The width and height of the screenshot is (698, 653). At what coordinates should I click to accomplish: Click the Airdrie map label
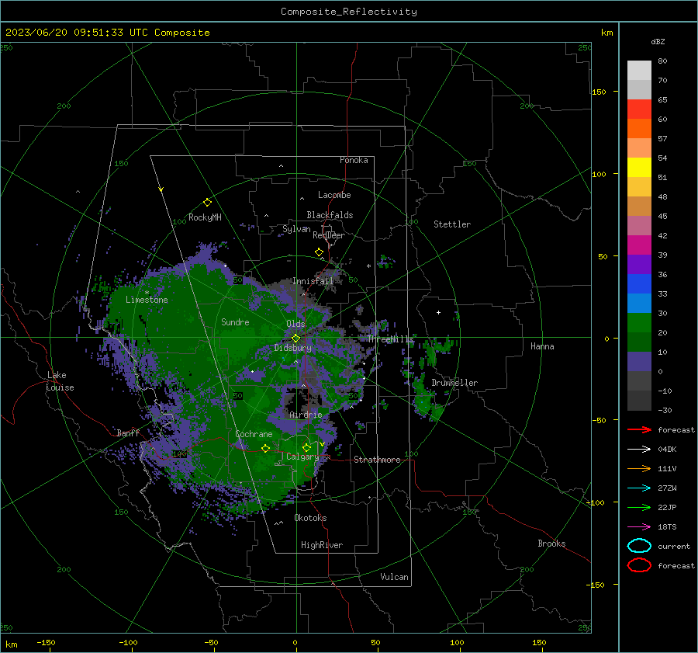tap(306, 415)
